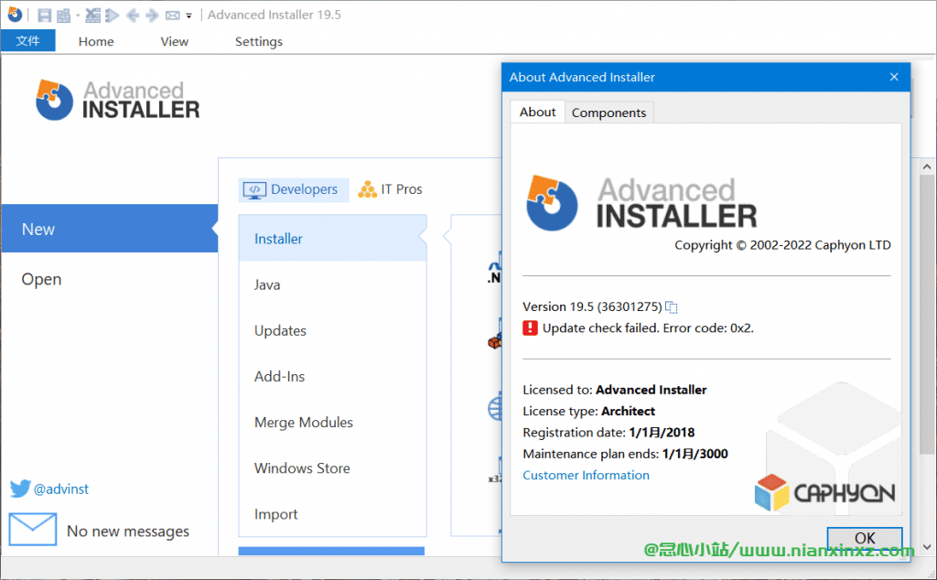Select the Add-Ins project category
This screenshot has height=580, width=937.
(332, 376)
